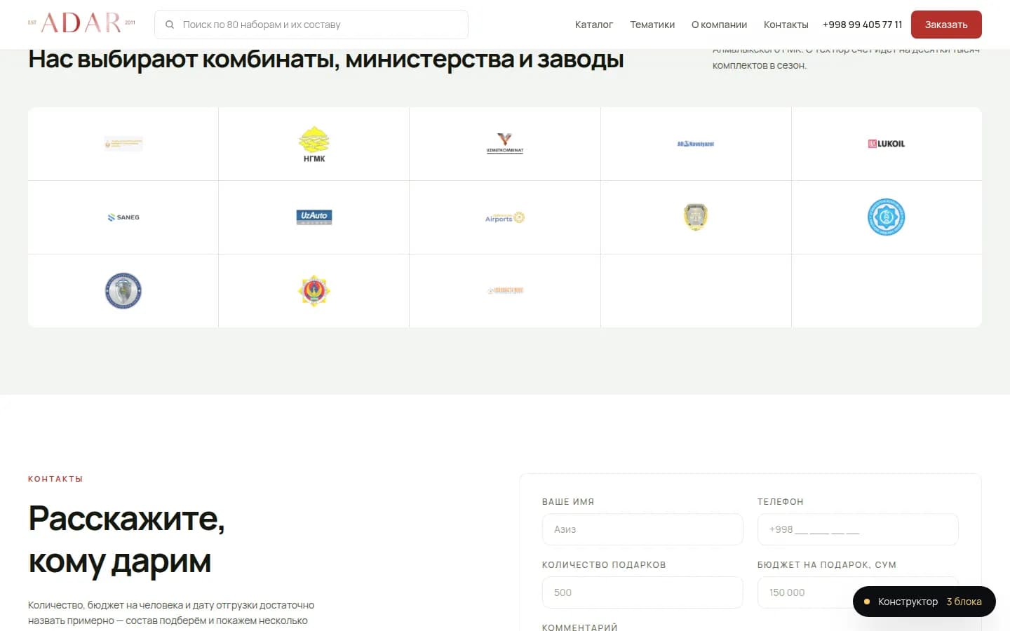The image size is (1010, 631).
Task: Click the red Заказать button
Action: click(x=946, y=25)
